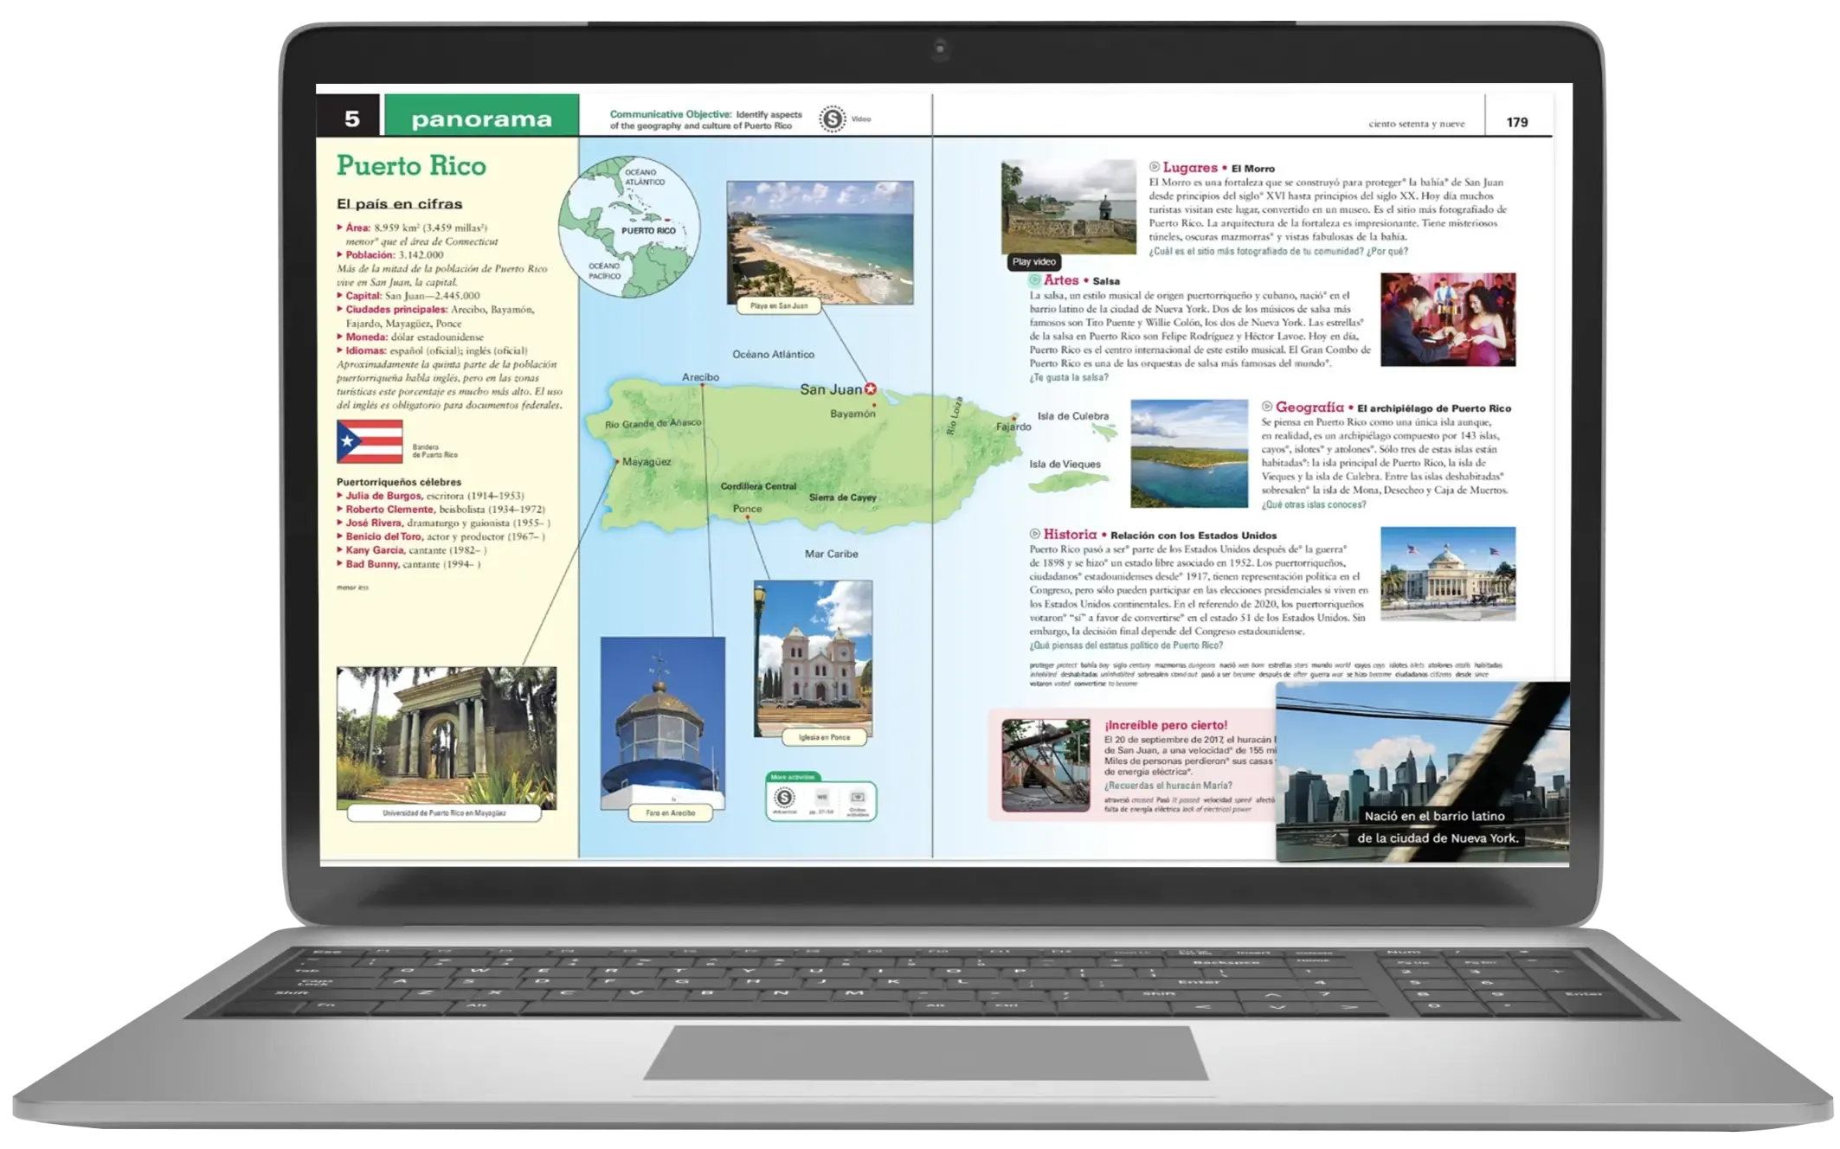Click the San Juan capital star marker

point(871,388)
